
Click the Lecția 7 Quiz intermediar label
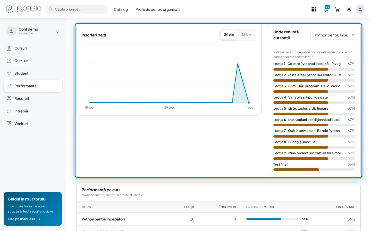coord(307,131)
